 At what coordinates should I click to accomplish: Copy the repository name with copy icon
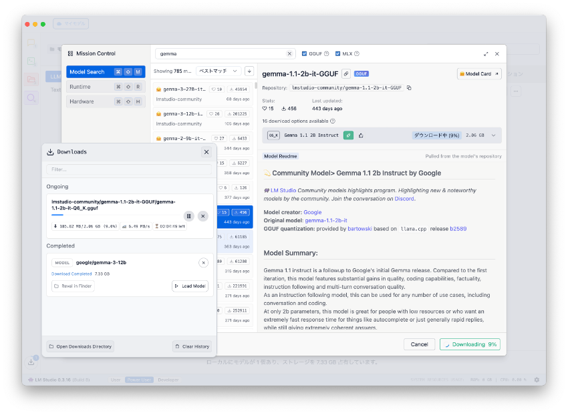pyautogui.click(x=409, y=88)
